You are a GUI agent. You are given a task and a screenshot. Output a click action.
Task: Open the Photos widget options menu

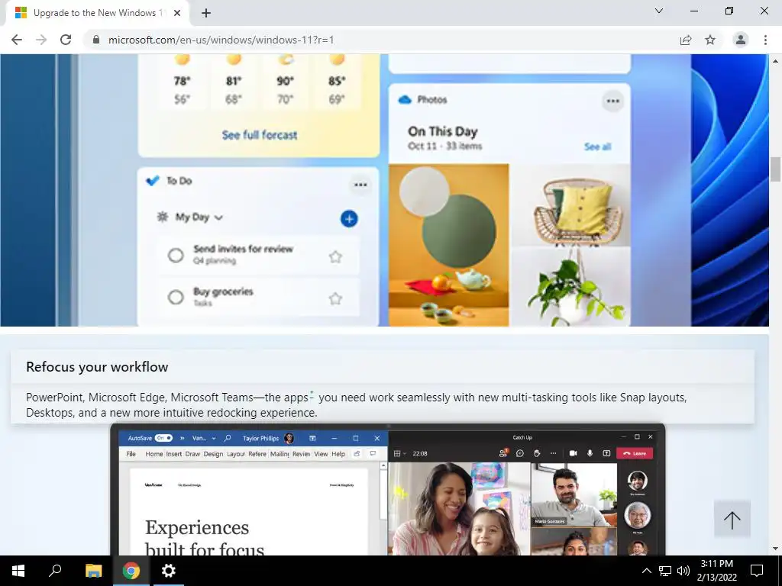tap(613, 101)
